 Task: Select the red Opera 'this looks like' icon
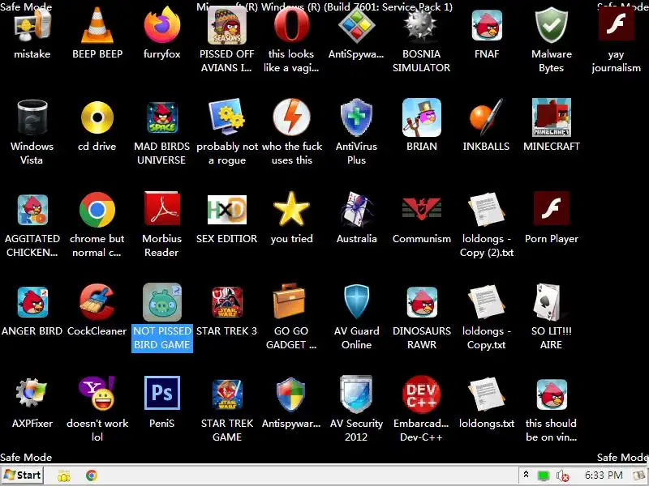click(292, 26)
